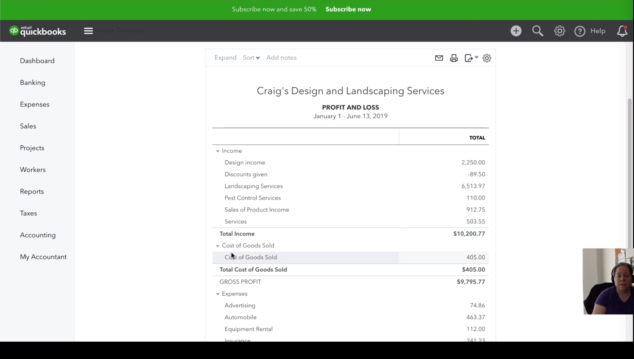Click the vertical page scrollbar

click(630, 170)
